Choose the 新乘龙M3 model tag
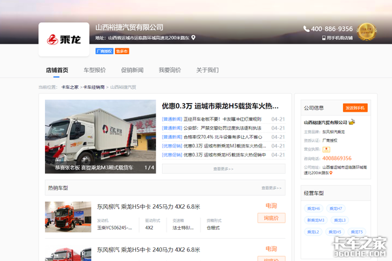The height and width of the screenshot is (261, 392). click(x=315, y=221)
